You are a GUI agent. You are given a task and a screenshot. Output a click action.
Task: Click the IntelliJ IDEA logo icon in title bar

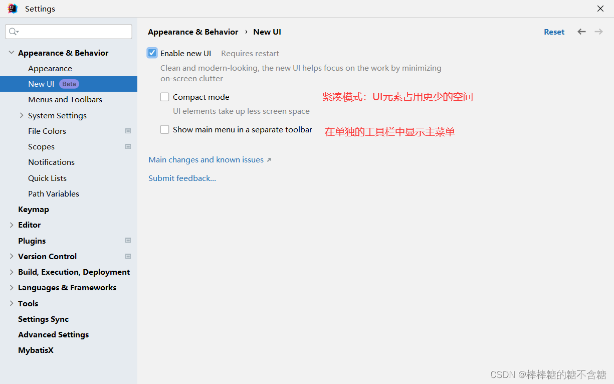click(x=13, y=9)
